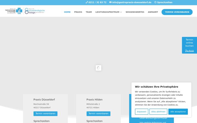Click Alle akzeptieren cookie button
The width and height of the screenshot is (197, 123).
pyautogui.click(x=178, y=112)
